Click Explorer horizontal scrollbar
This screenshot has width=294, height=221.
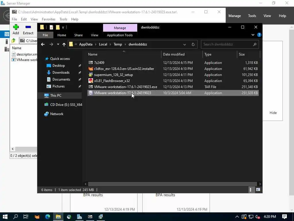172,184
